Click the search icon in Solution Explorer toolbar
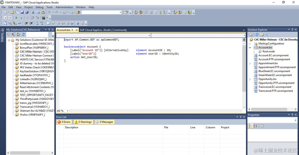This screenshot has width=299, height=155. pos(266,35)
